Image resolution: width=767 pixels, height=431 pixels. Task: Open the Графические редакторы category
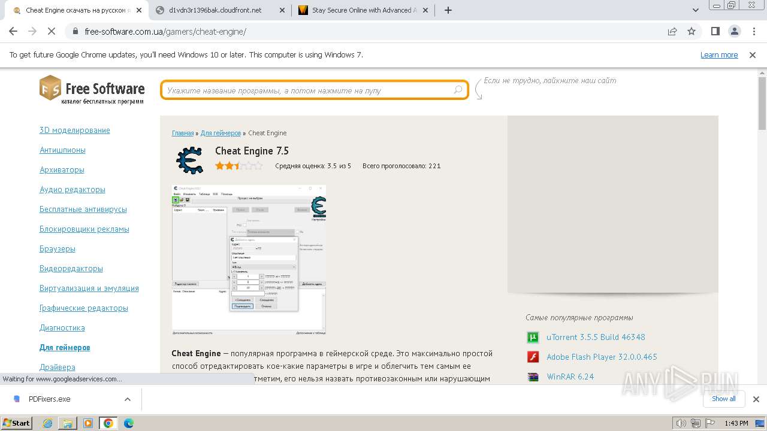tap(84, 308)
